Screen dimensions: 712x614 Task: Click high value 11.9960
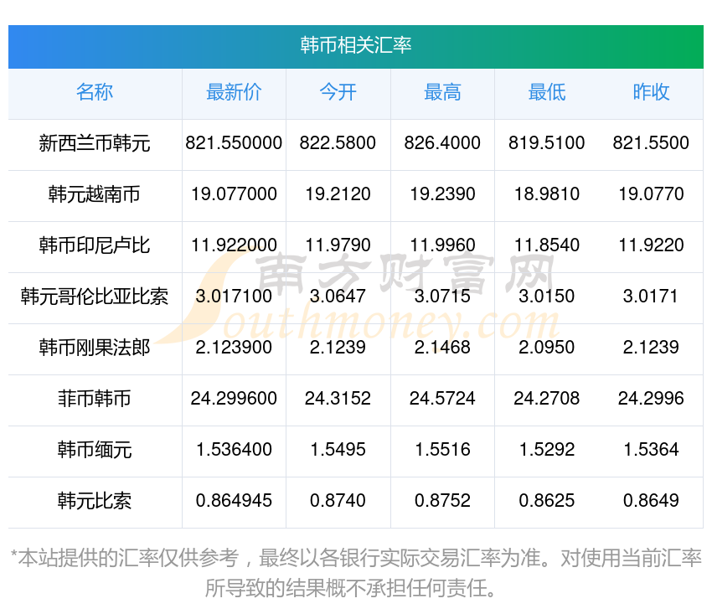pyautogui.click(x=442, y=245)
